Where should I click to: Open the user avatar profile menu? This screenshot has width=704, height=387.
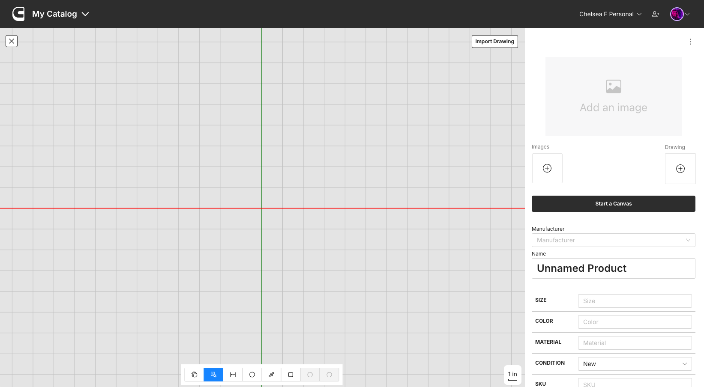680,14
